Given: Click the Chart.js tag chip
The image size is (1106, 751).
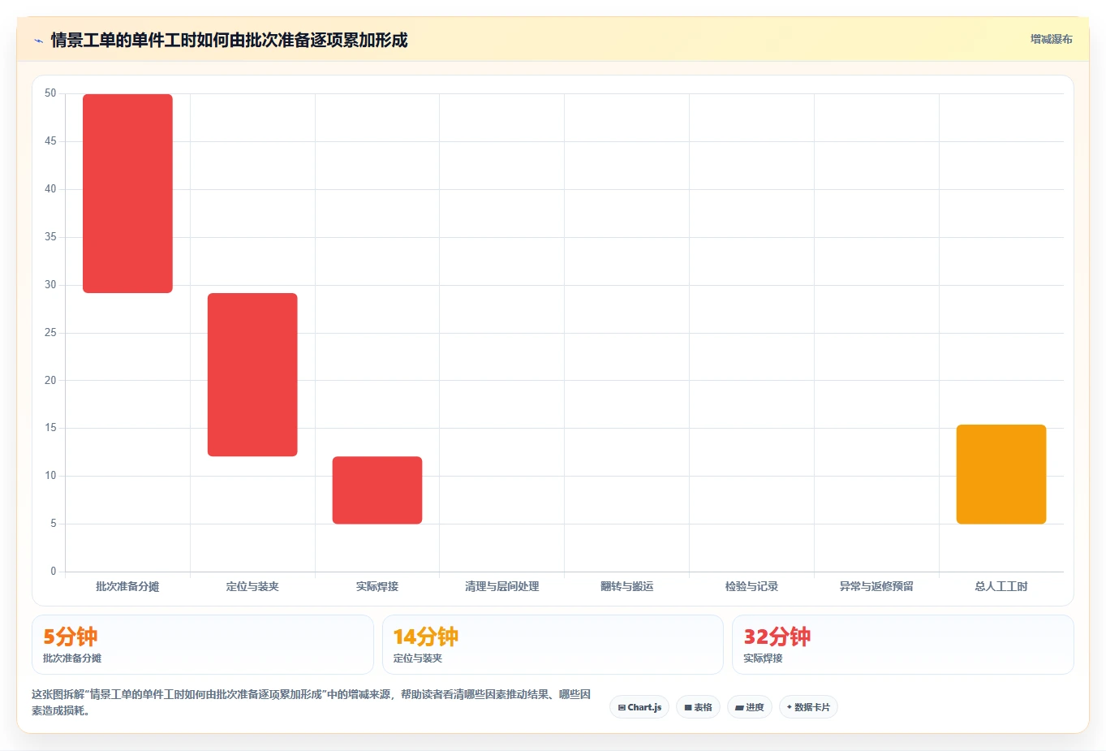Looking at the screenshot, I should click(x=639, y=707).
